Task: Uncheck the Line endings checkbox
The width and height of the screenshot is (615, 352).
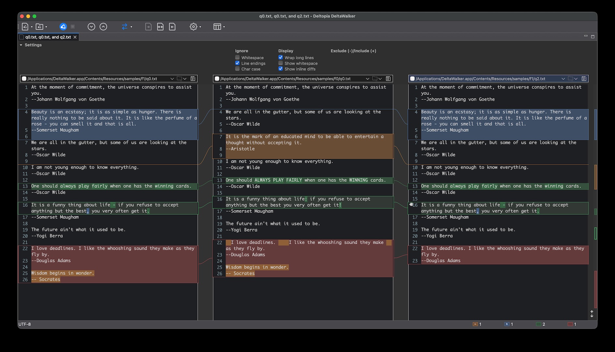Action: pyautogui.click(x=237, y=63)
